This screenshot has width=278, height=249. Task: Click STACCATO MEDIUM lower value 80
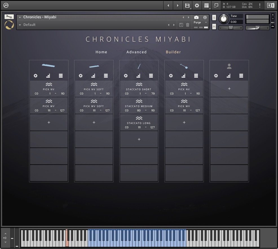tap(139, 110)
